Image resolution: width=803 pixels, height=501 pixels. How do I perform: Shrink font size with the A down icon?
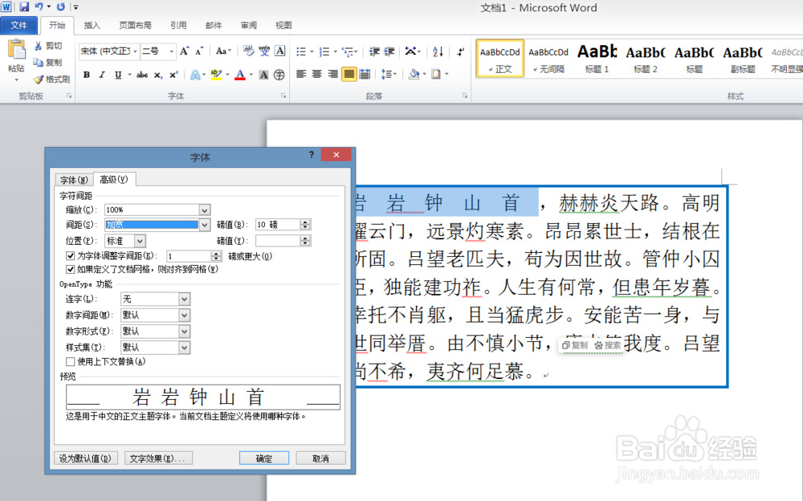coord(199,51)
